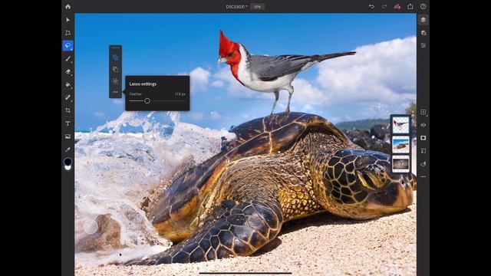Select the Place Photo tool

(68, 136)
